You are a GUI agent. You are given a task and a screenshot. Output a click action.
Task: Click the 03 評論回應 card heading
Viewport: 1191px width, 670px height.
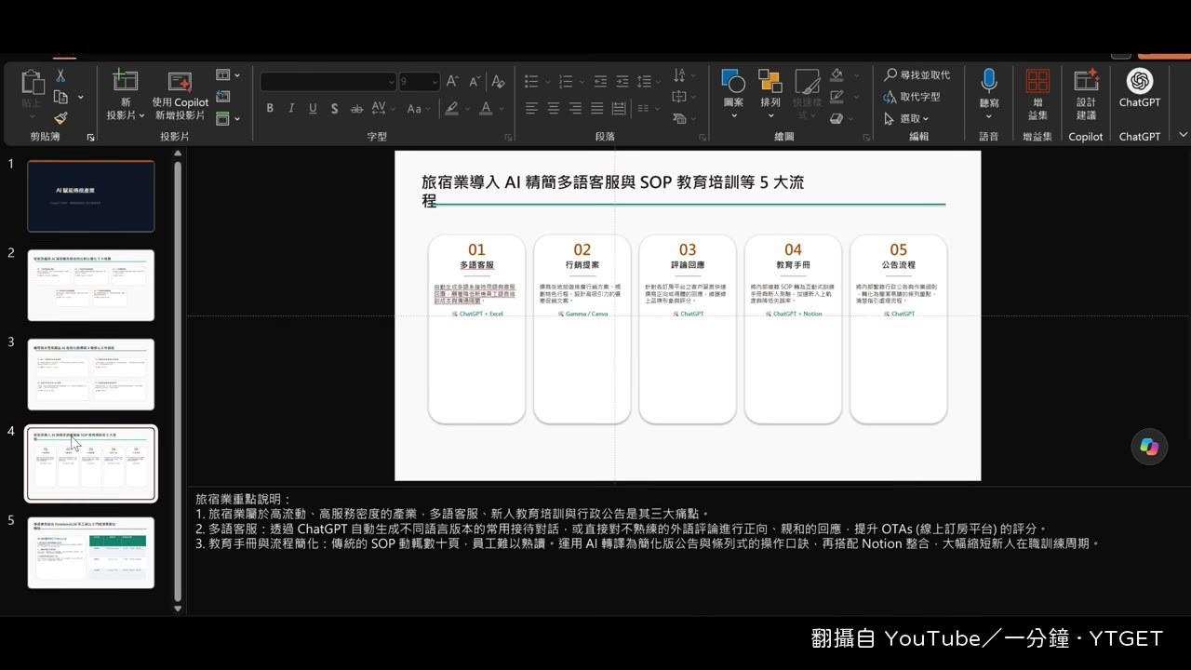[x=688, y=265]
